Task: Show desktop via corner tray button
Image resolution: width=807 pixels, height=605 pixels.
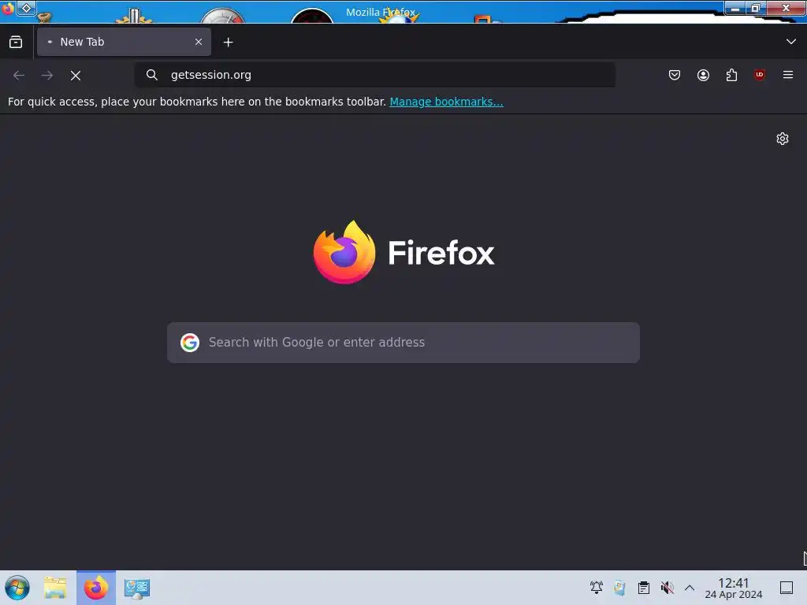Action: point(787,588)
